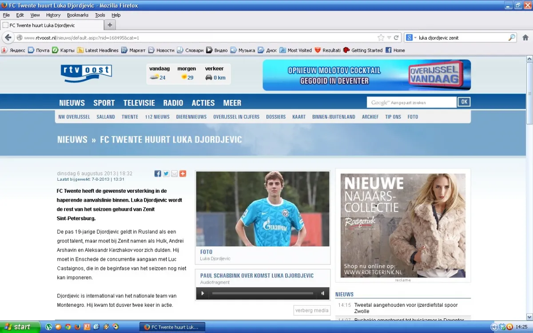Viewport: 533px width, 333px height.
Task: Go to the ACTIES section
Action: coord(203,103)
